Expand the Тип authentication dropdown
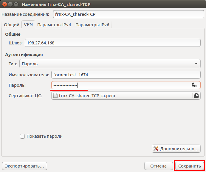 coord(110,64)
